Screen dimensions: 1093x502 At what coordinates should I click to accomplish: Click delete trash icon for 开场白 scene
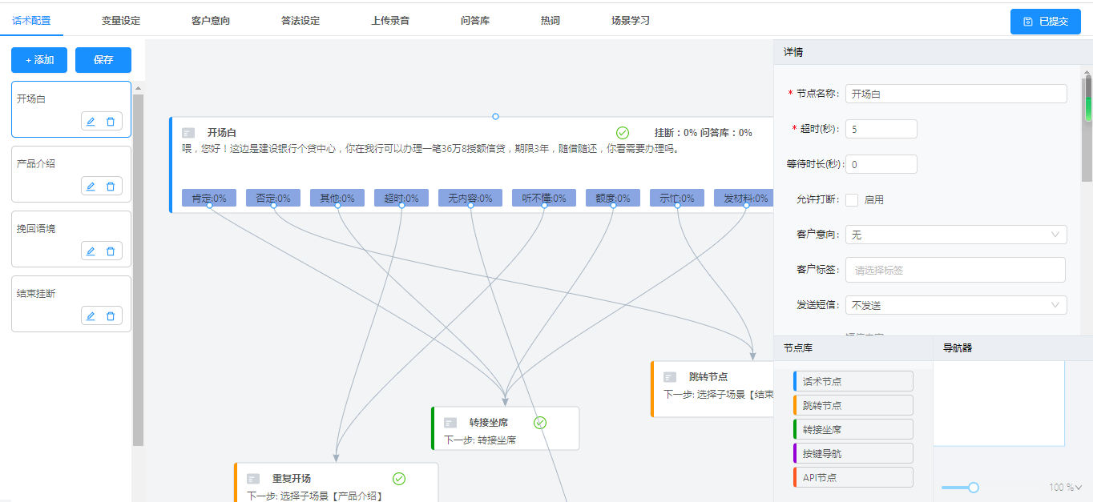(x=111, y=122)
